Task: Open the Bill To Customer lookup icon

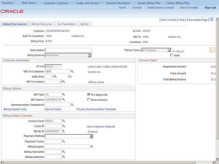Action: tap(72, 71)
